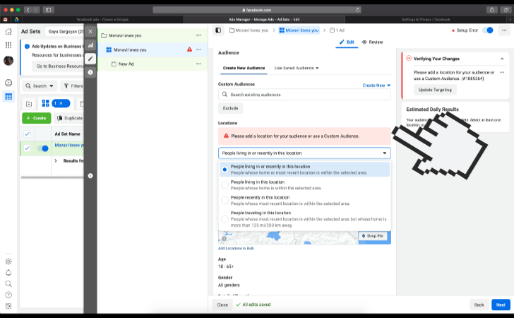Screen dimensions: 514x318
Task: Select People recently in this location option
Action: click(x=304, y=200)
